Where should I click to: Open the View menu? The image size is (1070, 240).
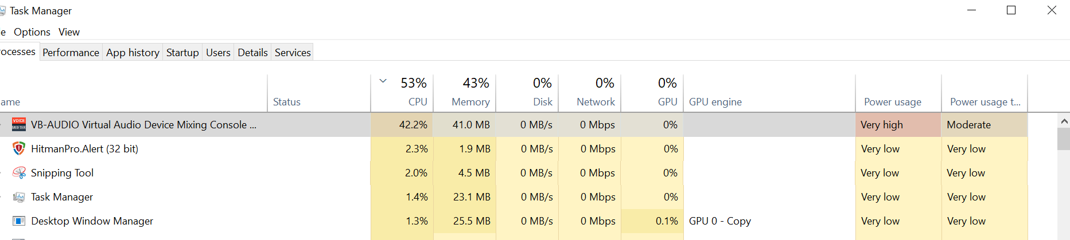click(x=69, y=32)
